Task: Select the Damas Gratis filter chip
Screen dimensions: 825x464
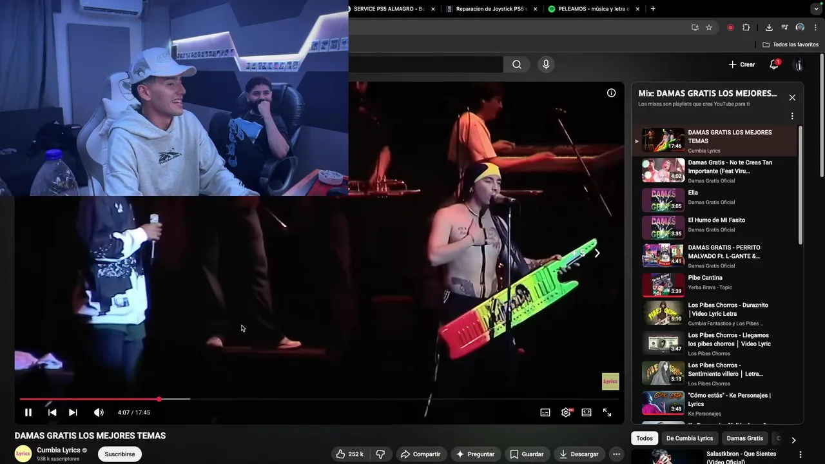Action: pos(744,438)
